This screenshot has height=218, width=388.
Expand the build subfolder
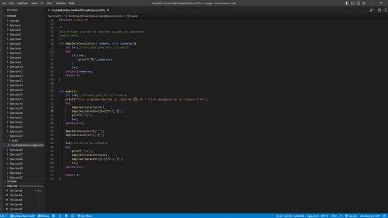tap(15, 140)
